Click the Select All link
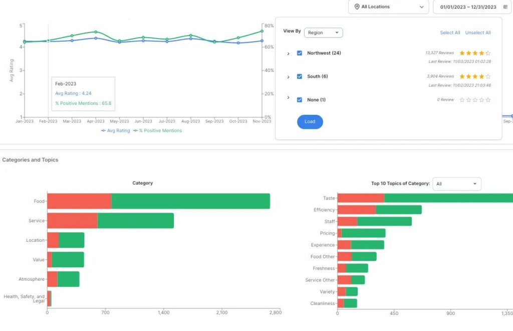The width and height of the screenshot is (513, 331). [450, 33]
